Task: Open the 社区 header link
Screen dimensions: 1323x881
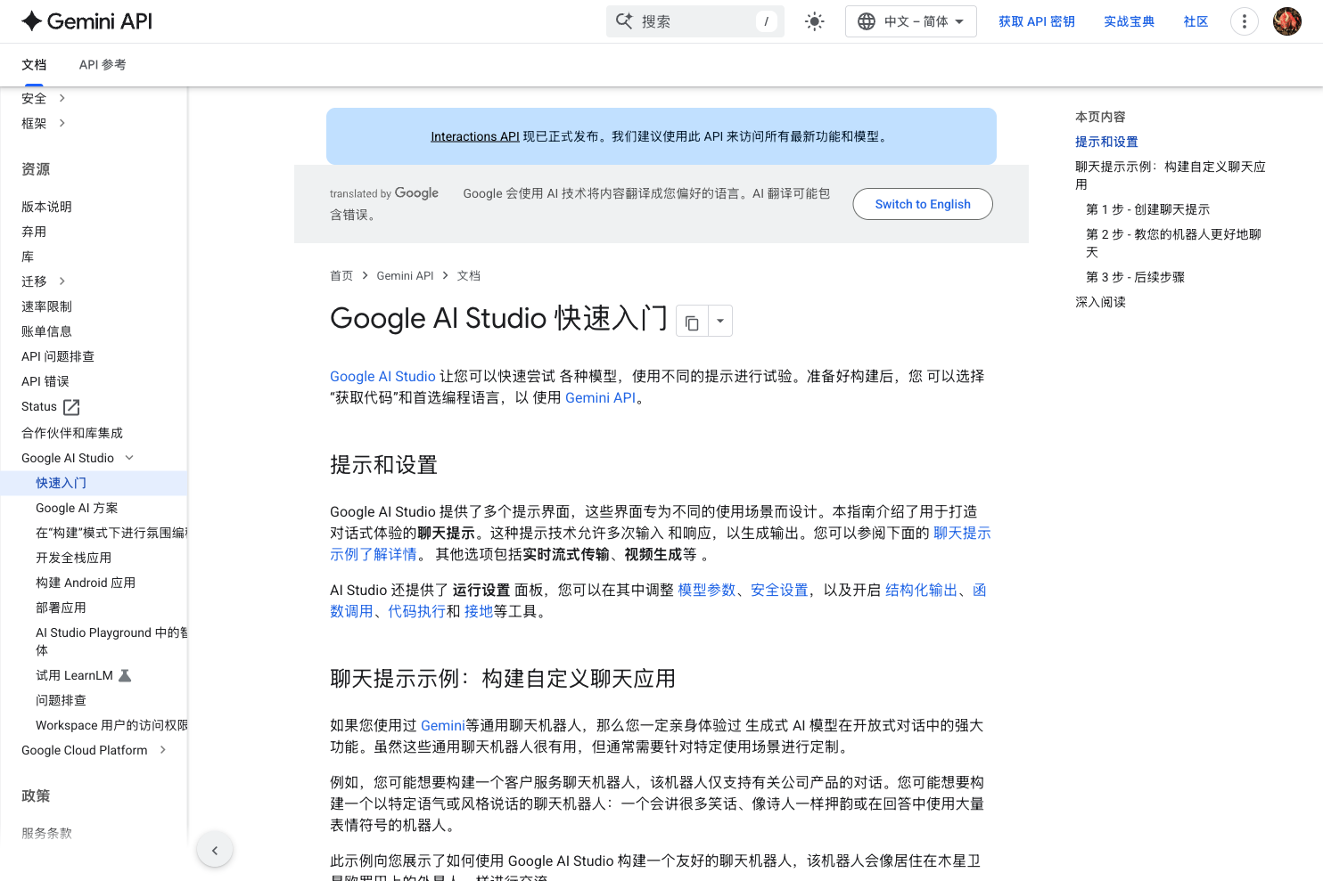Action: click(1196, 21)
